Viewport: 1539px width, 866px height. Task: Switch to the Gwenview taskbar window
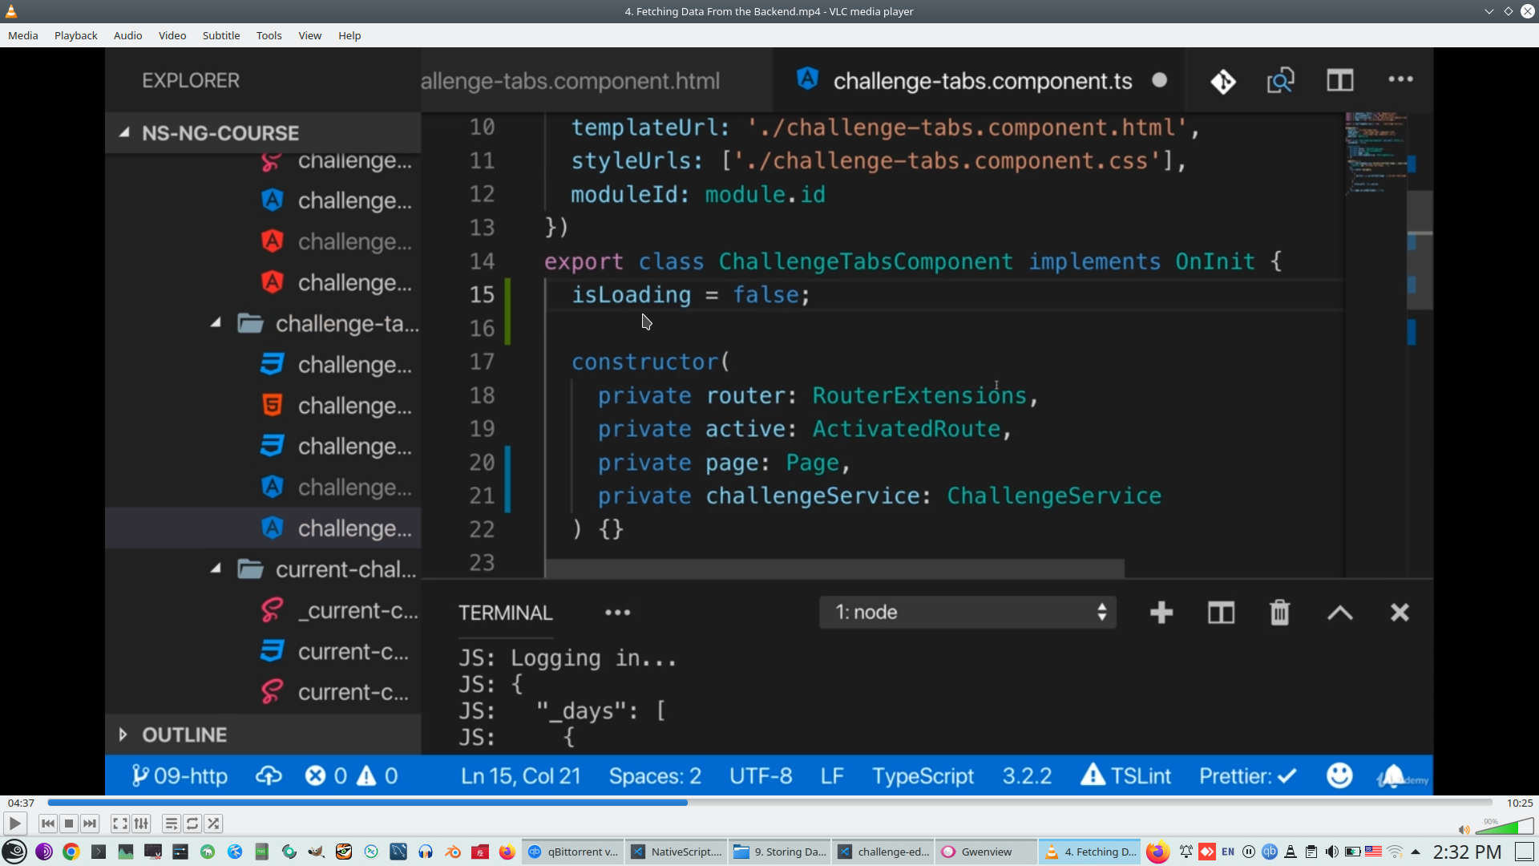(x=985, y=852)
